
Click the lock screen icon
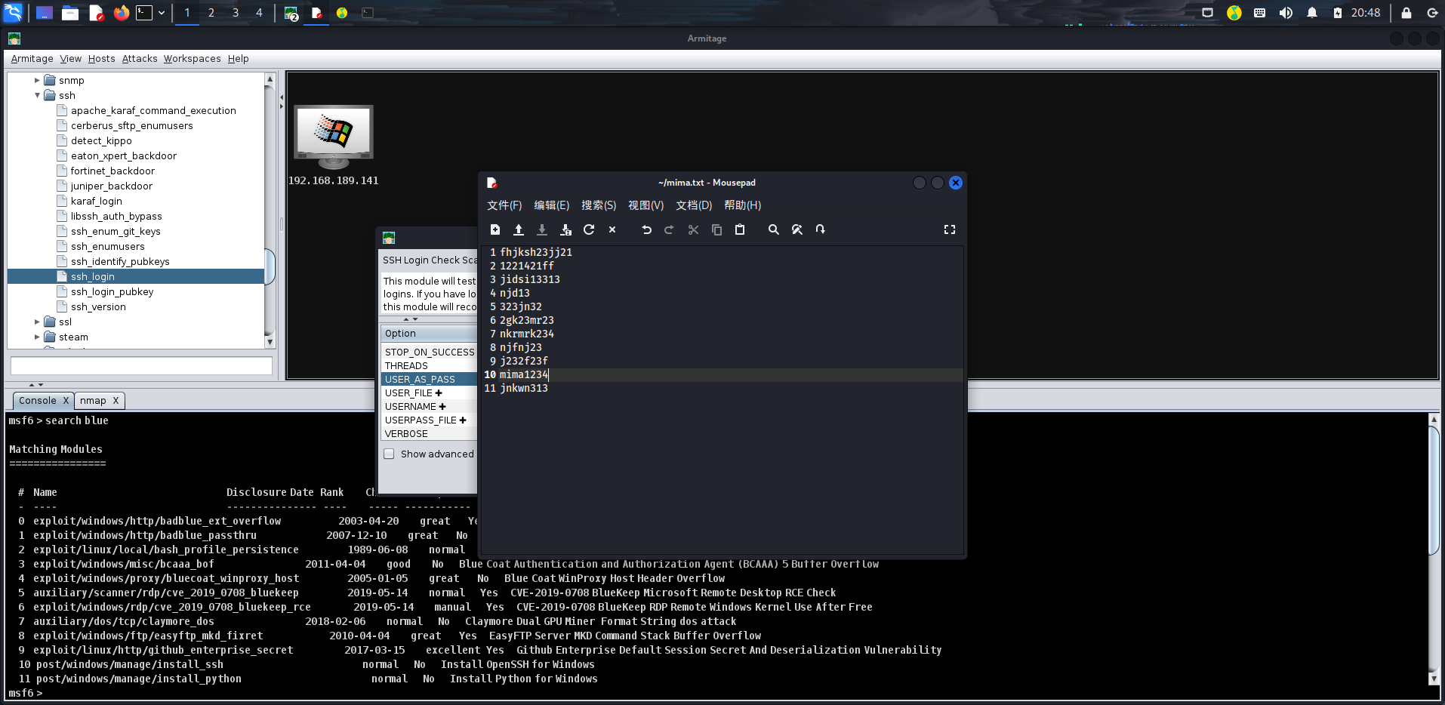(x=1406, y=13)
